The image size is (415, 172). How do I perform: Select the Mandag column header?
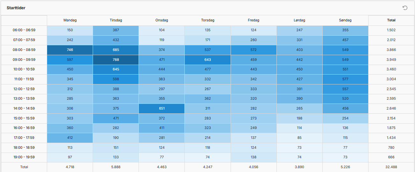(70, 20)
